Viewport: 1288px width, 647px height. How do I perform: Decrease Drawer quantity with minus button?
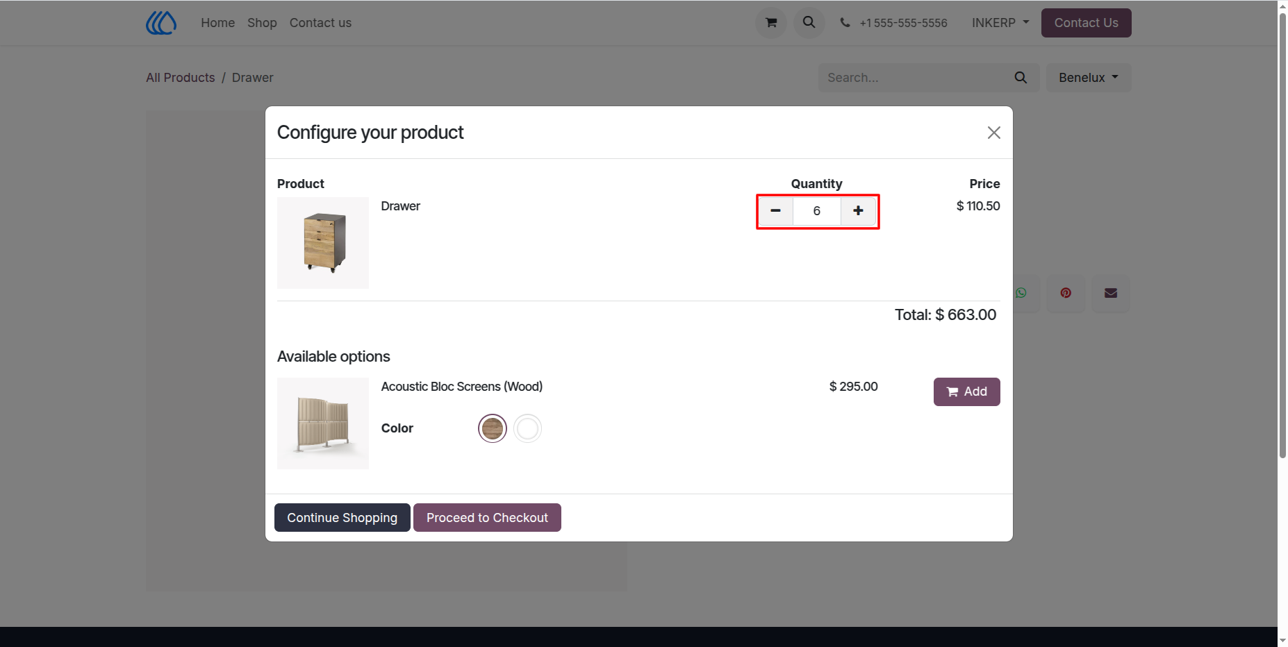[776, 211]
